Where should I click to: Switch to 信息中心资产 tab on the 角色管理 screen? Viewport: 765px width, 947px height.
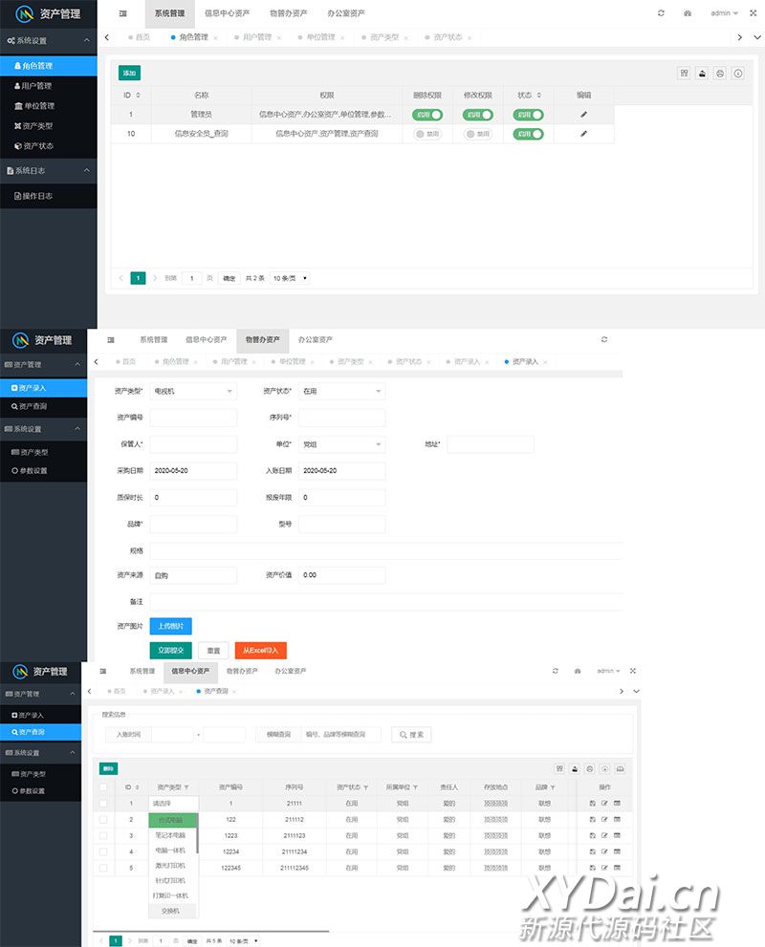(x=227, y=13)
